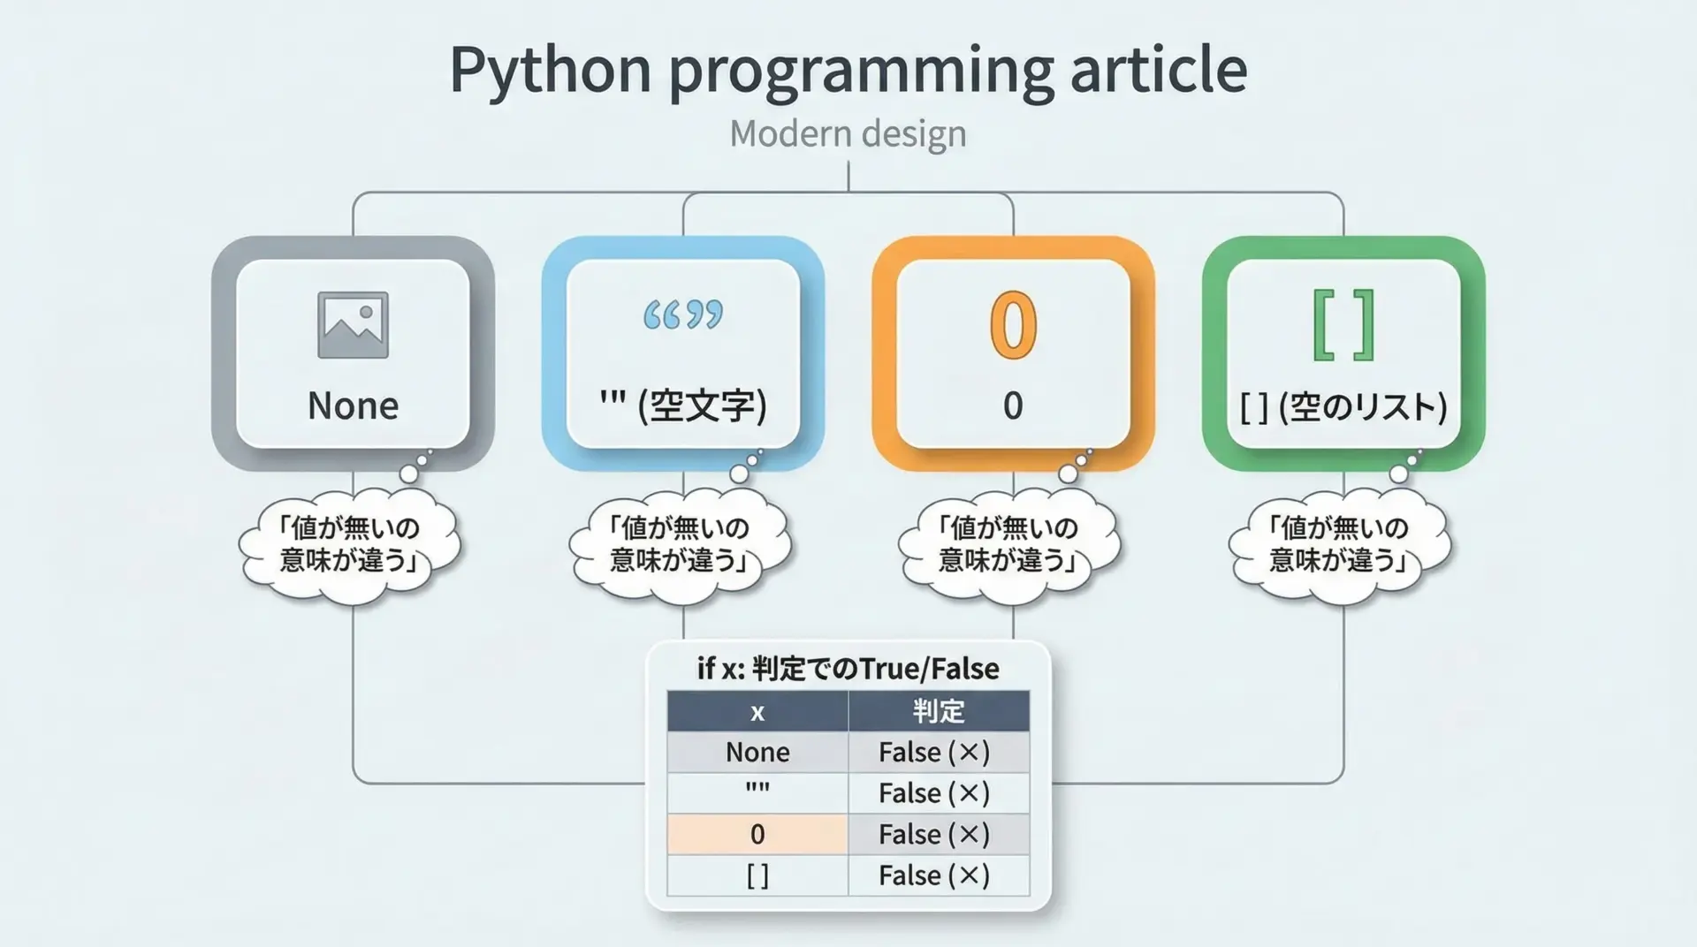
Task: Click the "Python programming article" title
Action: coord(848,69)
